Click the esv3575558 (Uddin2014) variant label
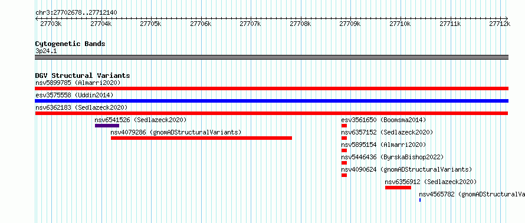This screenshot has height=223, width=525. point(74,95)
